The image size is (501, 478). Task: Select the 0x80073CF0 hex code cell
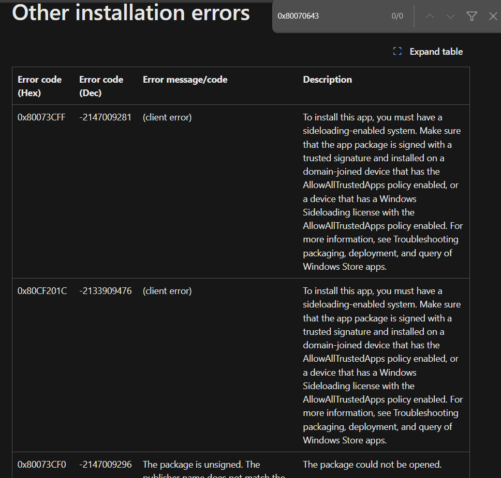click(41, 465)
